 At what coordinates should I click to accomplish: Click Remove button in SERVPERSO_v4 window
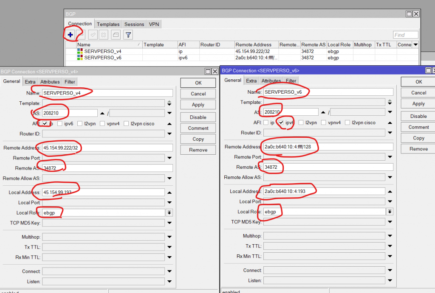click(198, 150)
